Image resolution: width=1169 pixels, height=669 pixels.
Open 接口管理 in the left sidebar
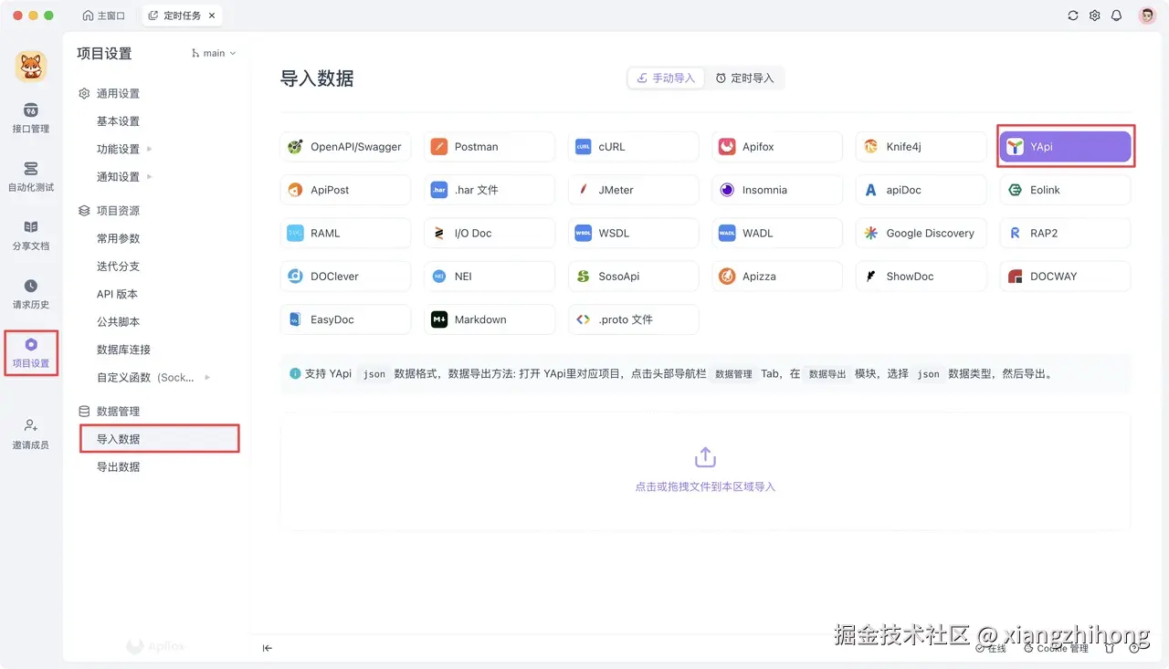point(31,119)
